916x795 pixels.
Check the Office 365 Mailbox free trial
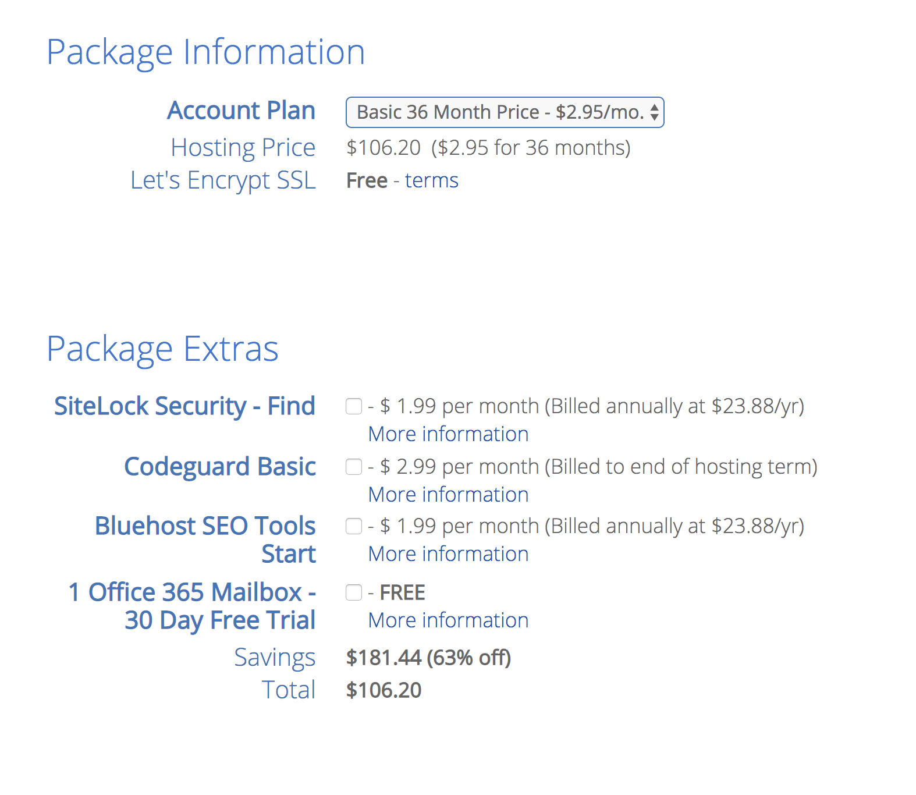pyautogui.click(x=353, y=592)
